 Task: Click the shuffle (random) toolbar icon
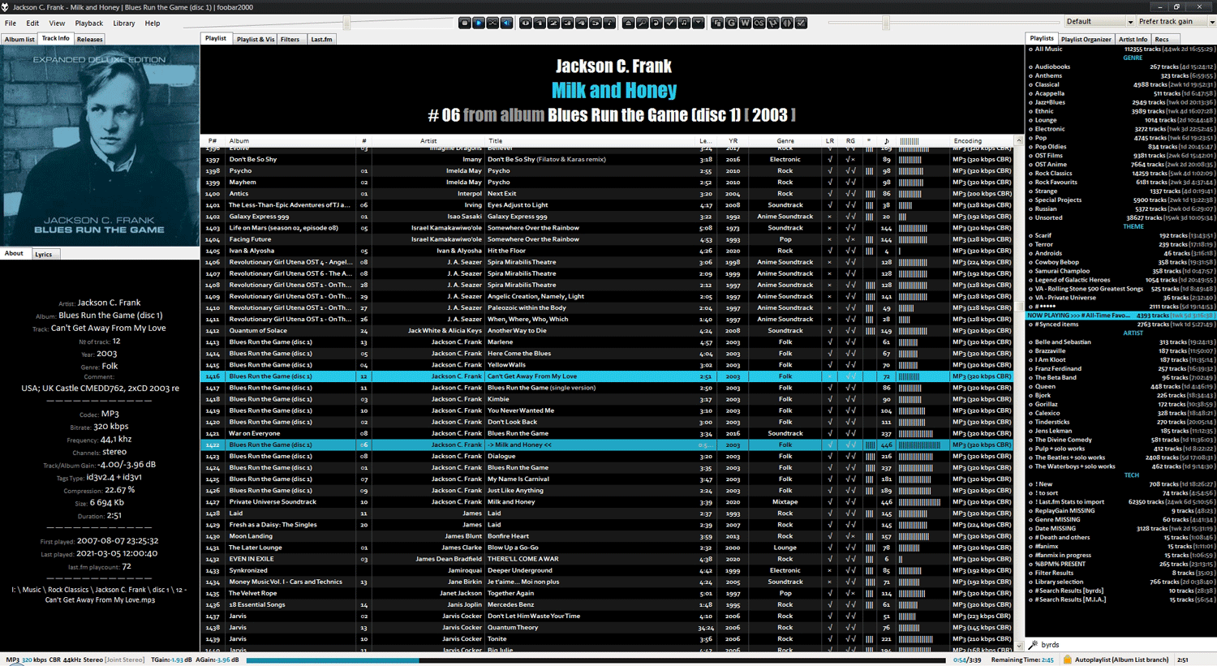pyautogui.click(x=492, y=23)
